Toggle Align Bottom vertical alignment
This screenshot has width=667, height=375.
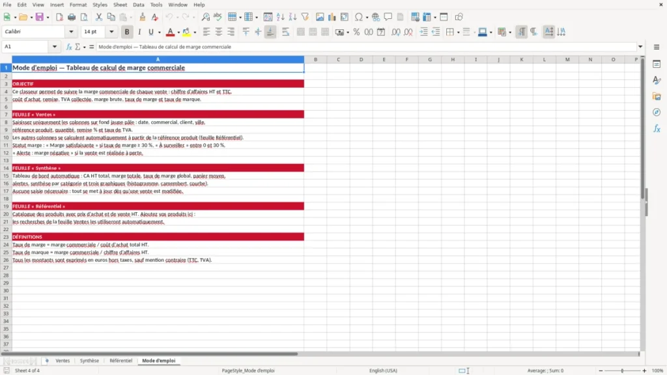click(x=270, y=32)
